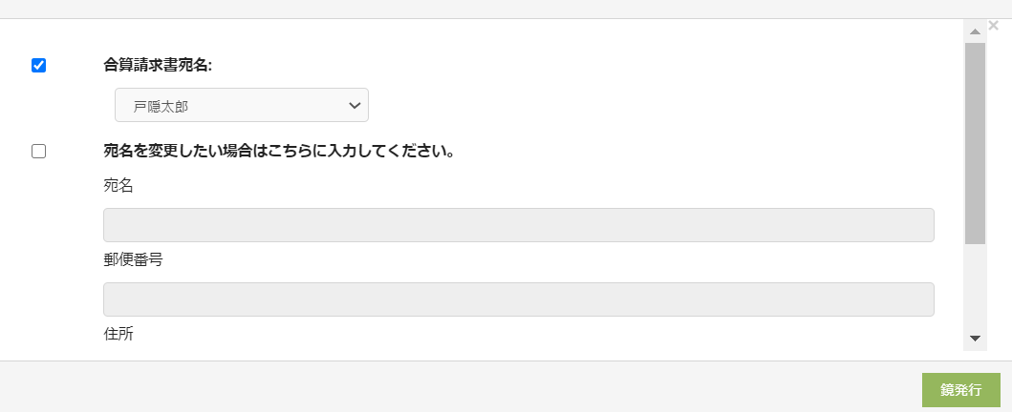Click the vertical scrollbar thumb
Screen dimensions: 1012x412
(975, 143)
